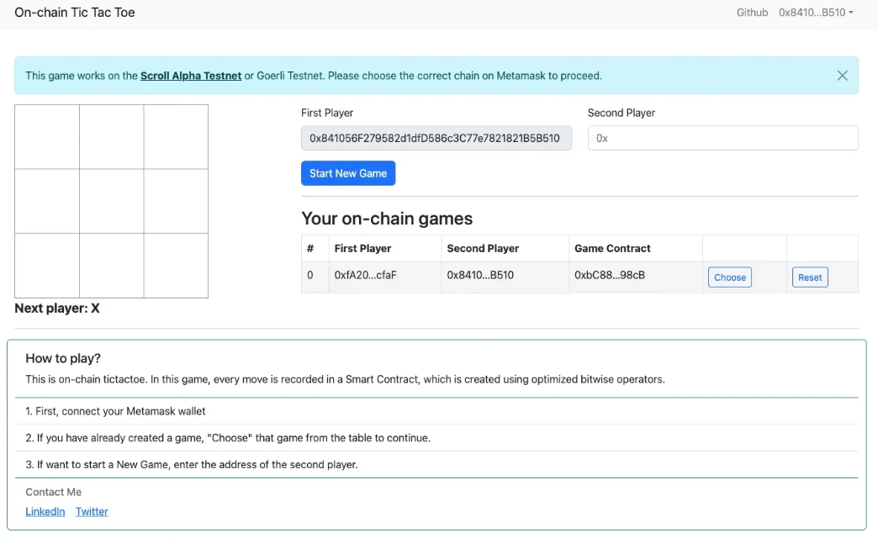Click the First Player address field
The image size is (878, 538).
click(436, 138)
